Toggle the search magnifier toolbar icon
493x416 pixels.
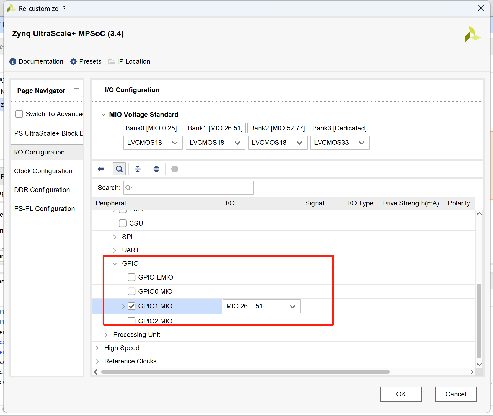coord(119,169)
